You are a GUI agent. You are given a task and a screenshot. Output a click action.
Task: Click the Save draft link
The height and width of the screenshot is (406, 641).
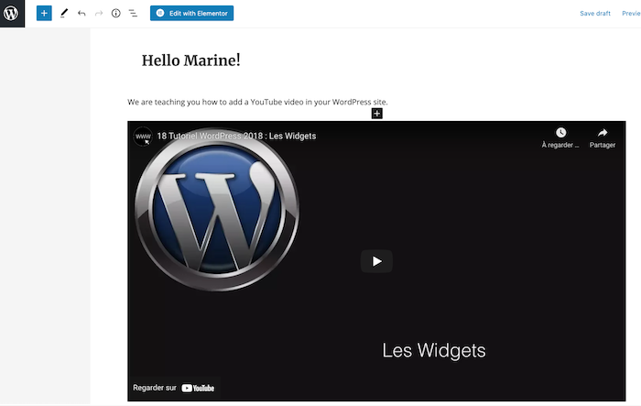595,14
